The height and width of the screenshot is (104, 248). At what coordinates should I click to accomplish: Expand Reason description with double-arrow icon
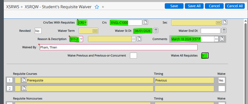[134, 39]
